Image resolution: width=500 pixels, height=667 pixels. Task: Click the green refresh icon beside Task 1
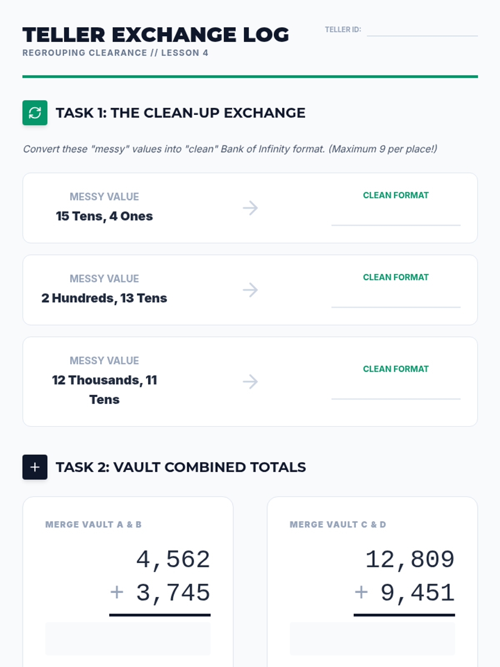click(x=35, y=113)
